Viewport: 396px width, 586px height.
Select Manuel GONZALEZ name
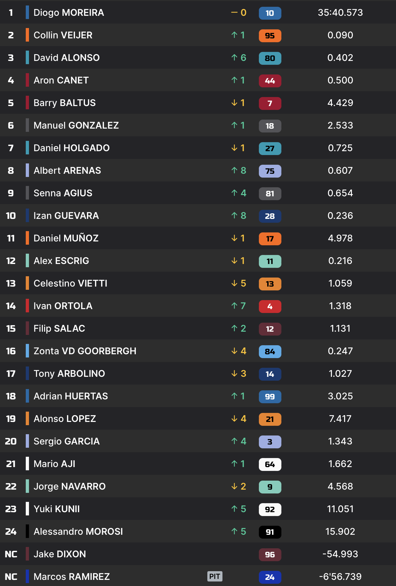[76, 125]
